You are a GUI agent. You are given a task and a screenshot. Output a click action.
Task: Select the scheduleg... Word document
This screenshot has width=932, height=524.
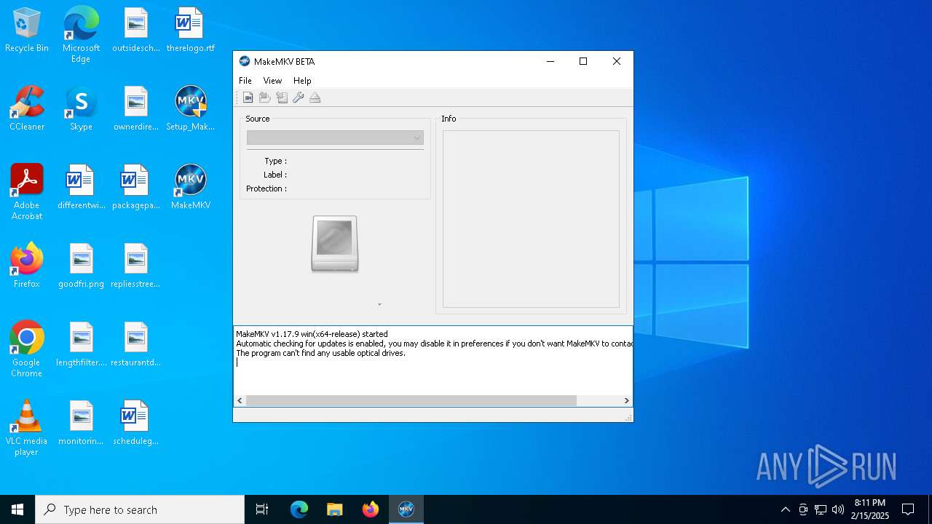(x=136, y=423)
